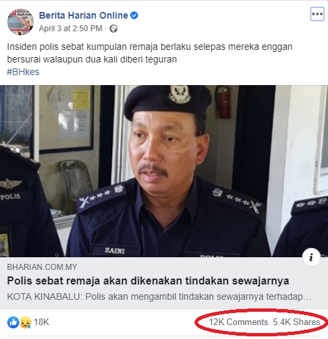Click the Like thumbs-up reaction icon
The height and width of the screenshot is (339, 328).
tap(13, 322)
